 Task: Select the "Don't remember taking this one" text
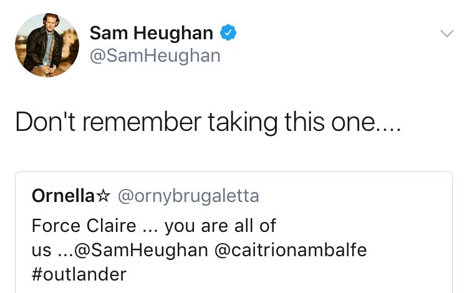point(208,122)
